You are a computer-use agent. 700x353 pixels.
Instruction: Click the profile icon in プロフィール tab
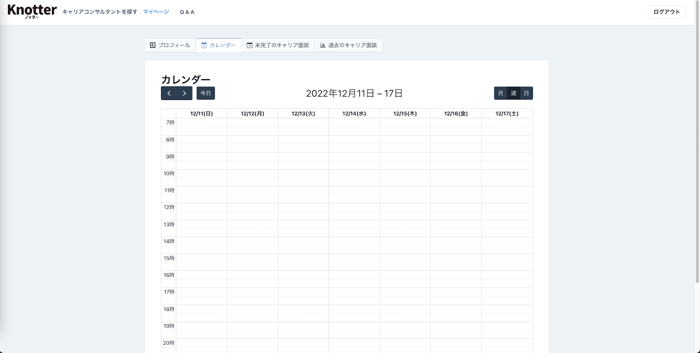(x=153, y=45)
